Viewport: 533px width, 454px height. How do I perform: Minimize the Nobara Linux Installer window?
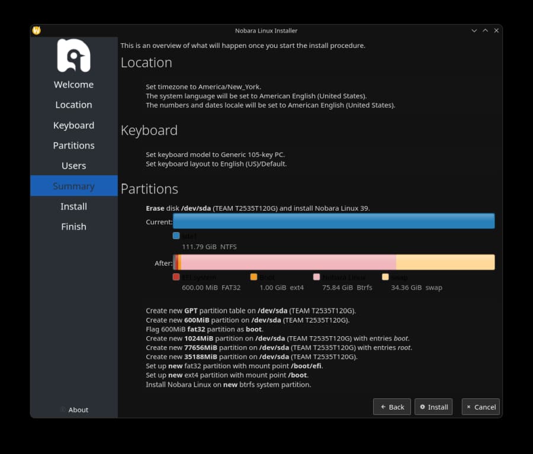coord(474,31)
